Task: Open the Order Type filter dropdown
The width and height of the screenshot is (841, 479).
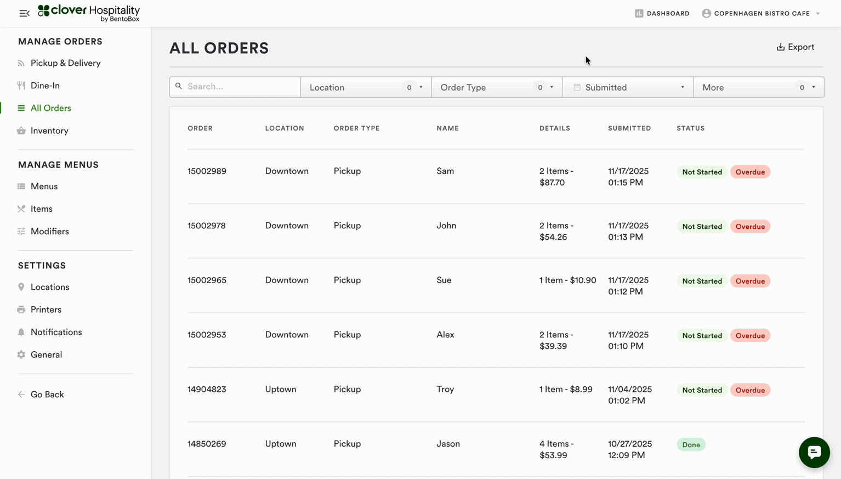Action: pos(497,87)
